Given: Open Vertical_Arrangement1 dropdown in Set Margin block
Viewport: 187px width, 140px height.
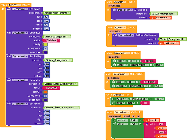Looking at the screenshot, I should pyautogui.click(x=57, y=13).
